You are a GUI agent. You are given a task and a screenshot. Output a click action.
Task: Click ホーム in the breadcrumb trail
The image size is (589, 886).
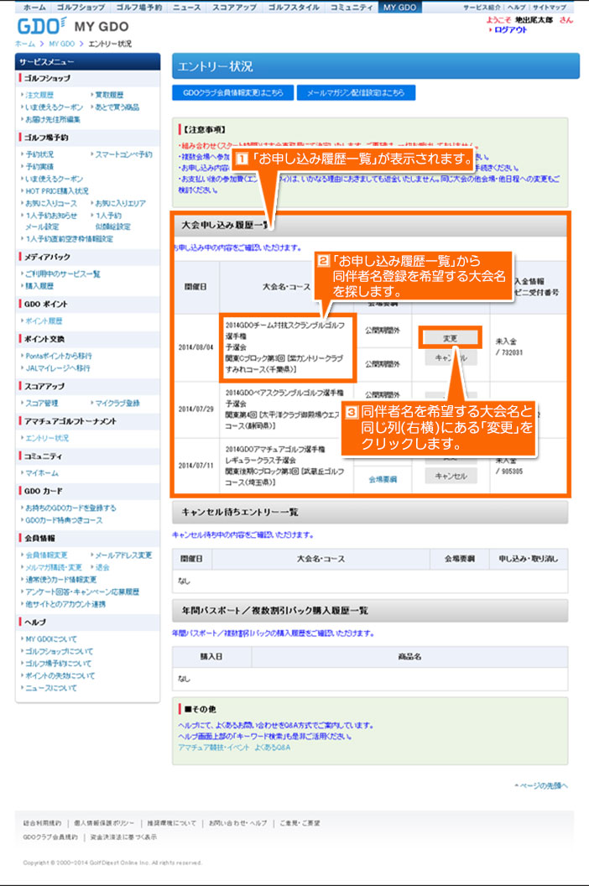point(25,44)
